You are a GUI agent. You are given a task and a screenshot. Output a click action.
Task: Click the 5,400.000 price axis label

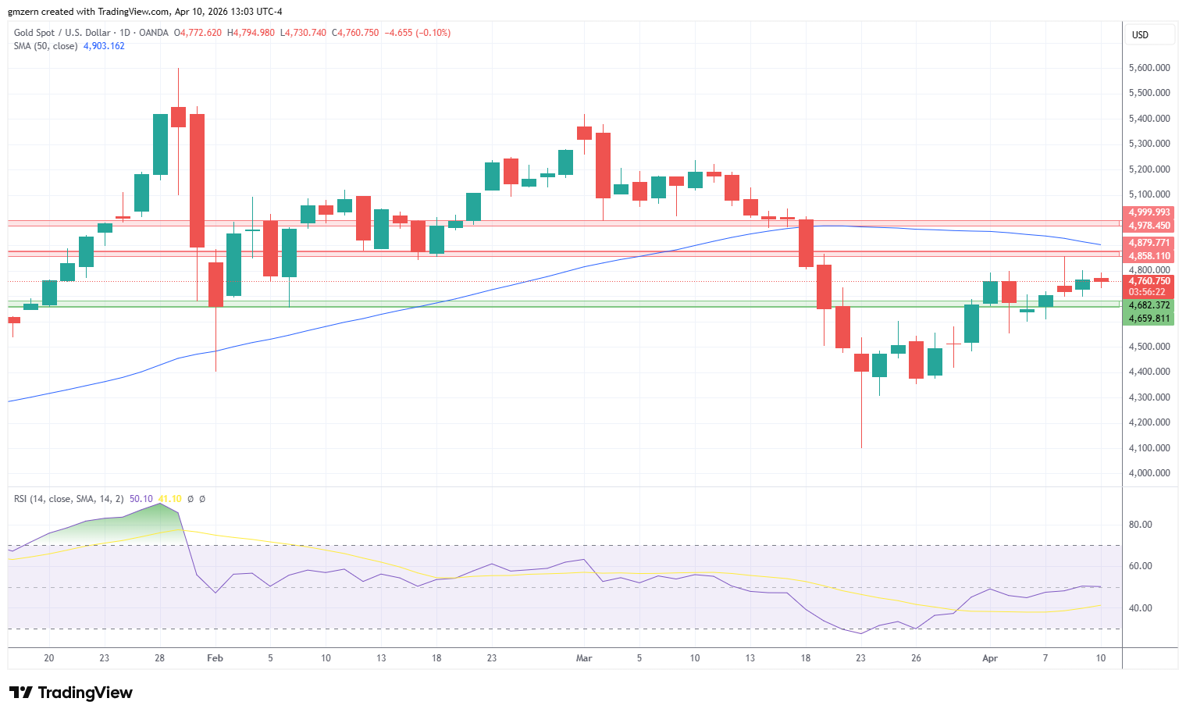(1149, 119)
